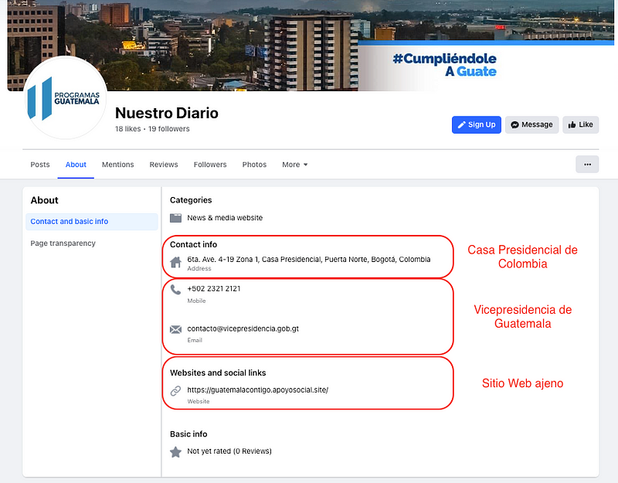View the Followers tab

click(210, 165)
